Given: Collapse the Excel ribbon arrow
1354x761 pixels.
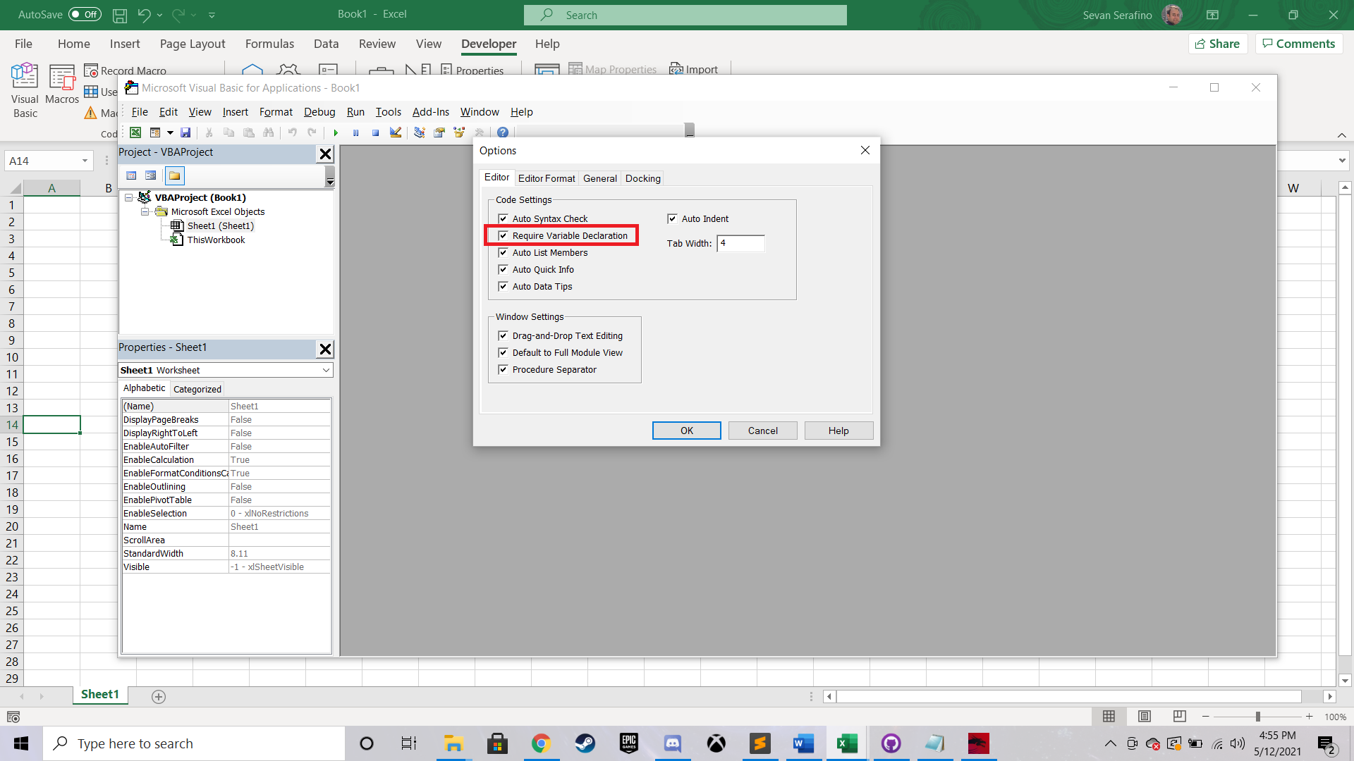Looking at the screenshot, I should [x=1341, y=135].
